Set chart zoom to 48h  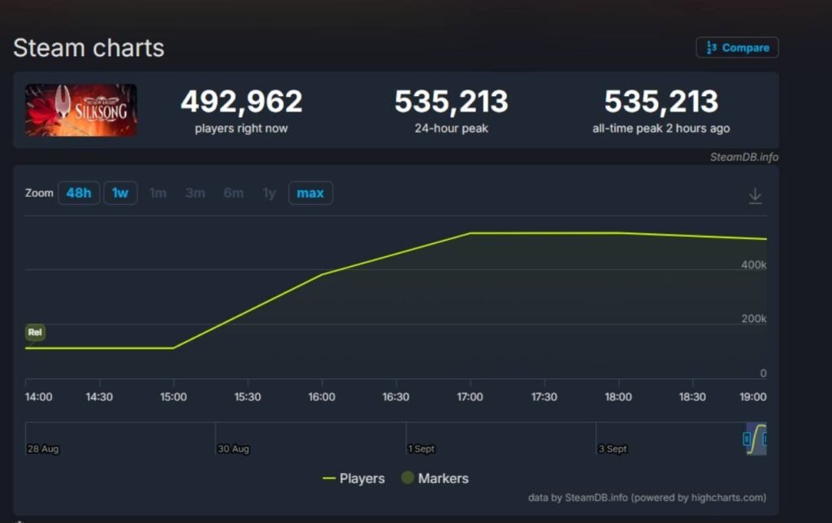[79, 193]
